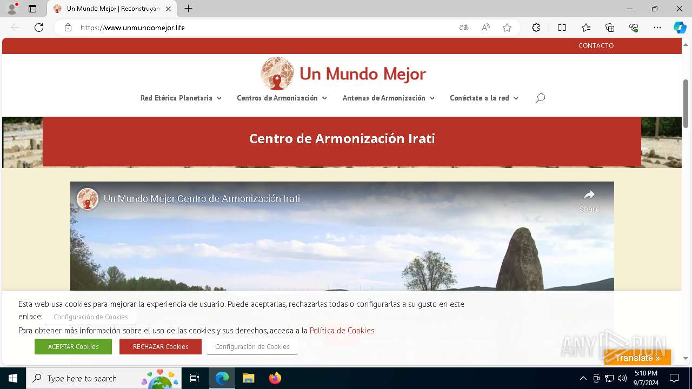Refresh the current page
The image size is (692, 389).
(x=39, y=28)
